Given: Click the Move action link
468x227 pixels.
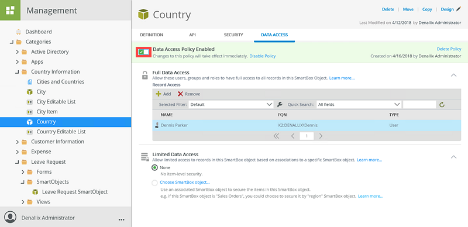Looking at the screenshot, I should 408,9.
